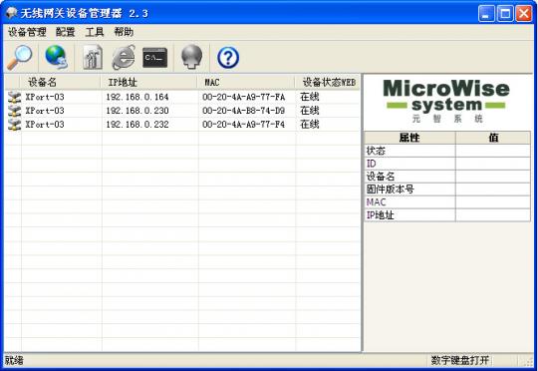Select the device row with IP 192.168.0.230
This screenshot has height=371, width=538.
pyautogui.click(x=182, y=111)
